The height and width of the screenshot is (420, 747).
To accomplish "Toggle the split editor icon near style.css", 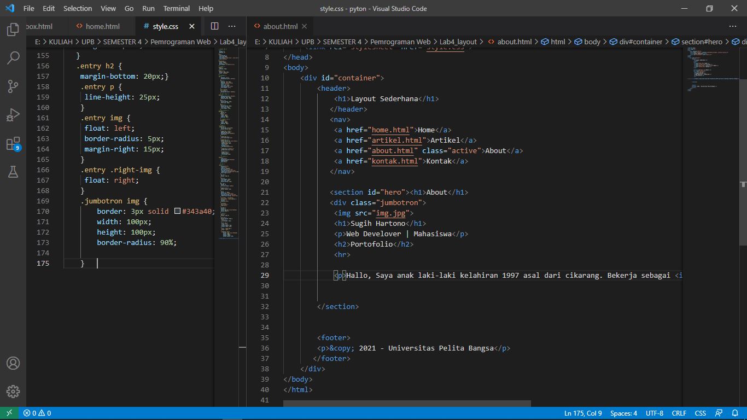I will click(214, 26).
